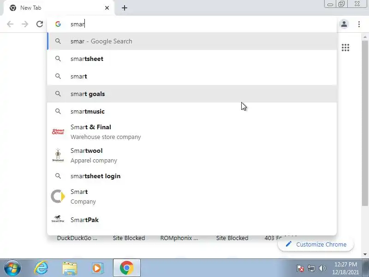The width and height of the screenshot is (369, 277).
Task: Open the Chrome three-dot menu
Action: click(359, 24)
